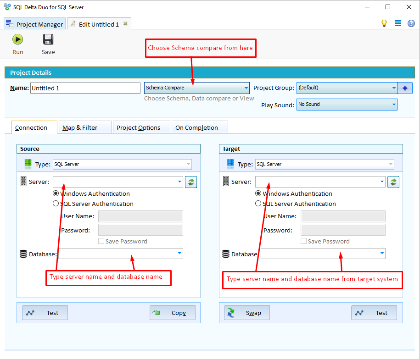The height and width of the screenshot is (359, 420).
Task: Select SQL Server Authentication in Source section
Action: point(56,203)
